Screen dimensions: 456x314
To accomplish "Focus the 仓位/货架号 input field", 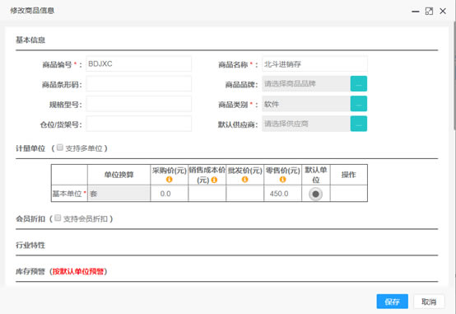I will 139,124.
